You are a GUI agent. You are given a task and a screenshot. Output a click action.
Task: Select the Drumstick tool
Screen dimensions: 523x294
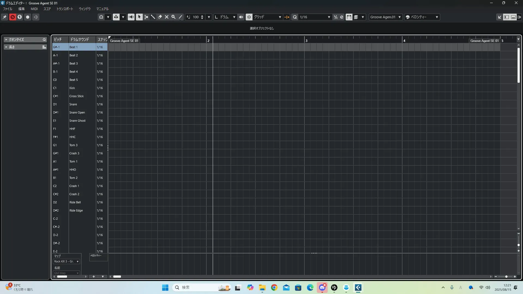(153, 17)
